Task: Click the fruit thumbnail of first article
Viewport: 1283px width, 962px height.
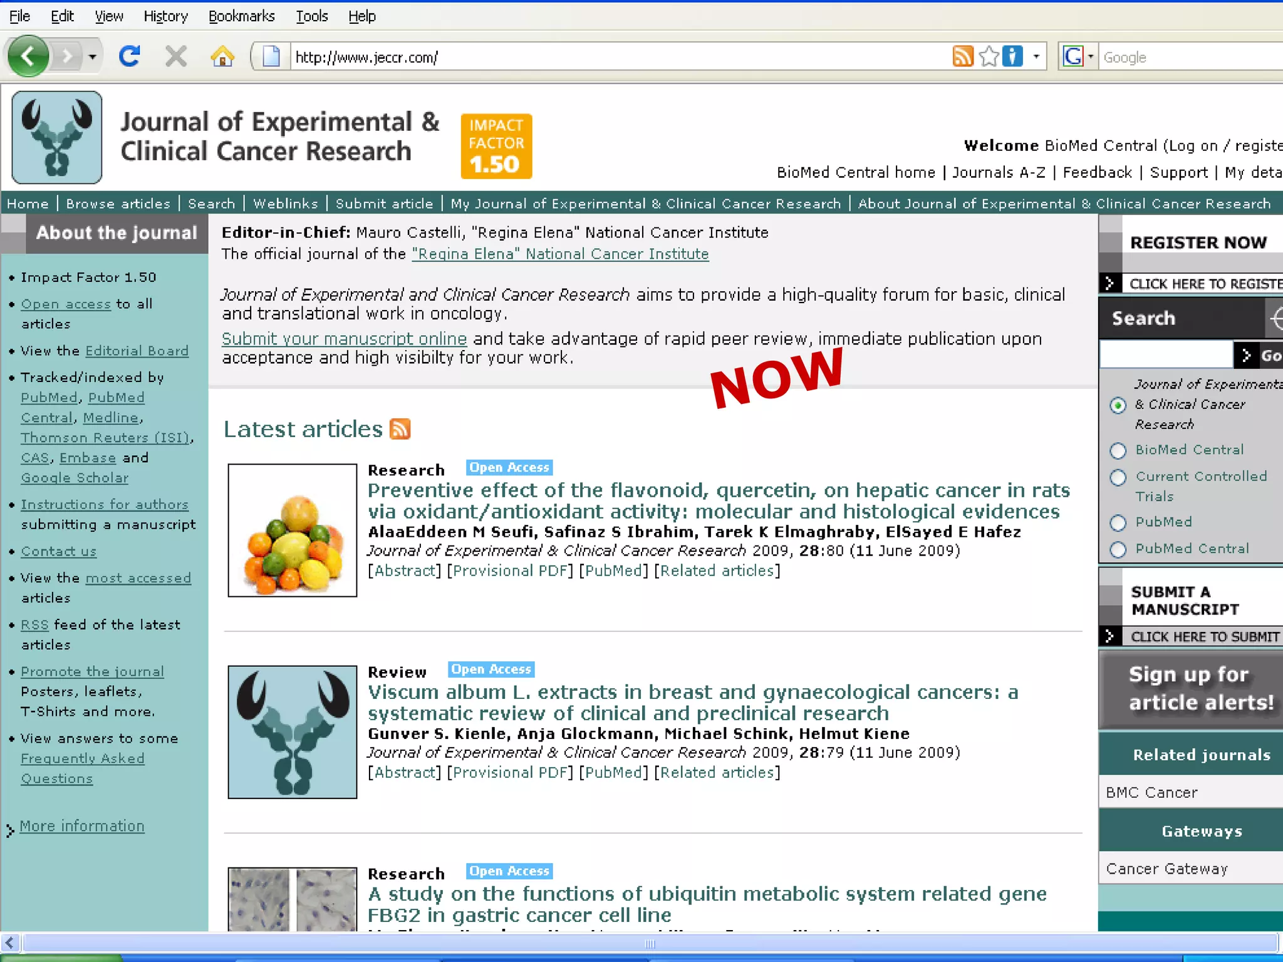Action: pos(293,530)
